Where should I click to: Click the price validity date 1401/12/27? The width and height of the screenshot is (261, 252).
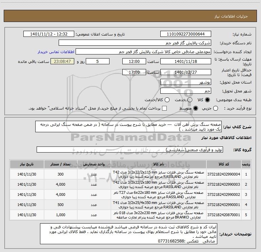pos(186,72)
